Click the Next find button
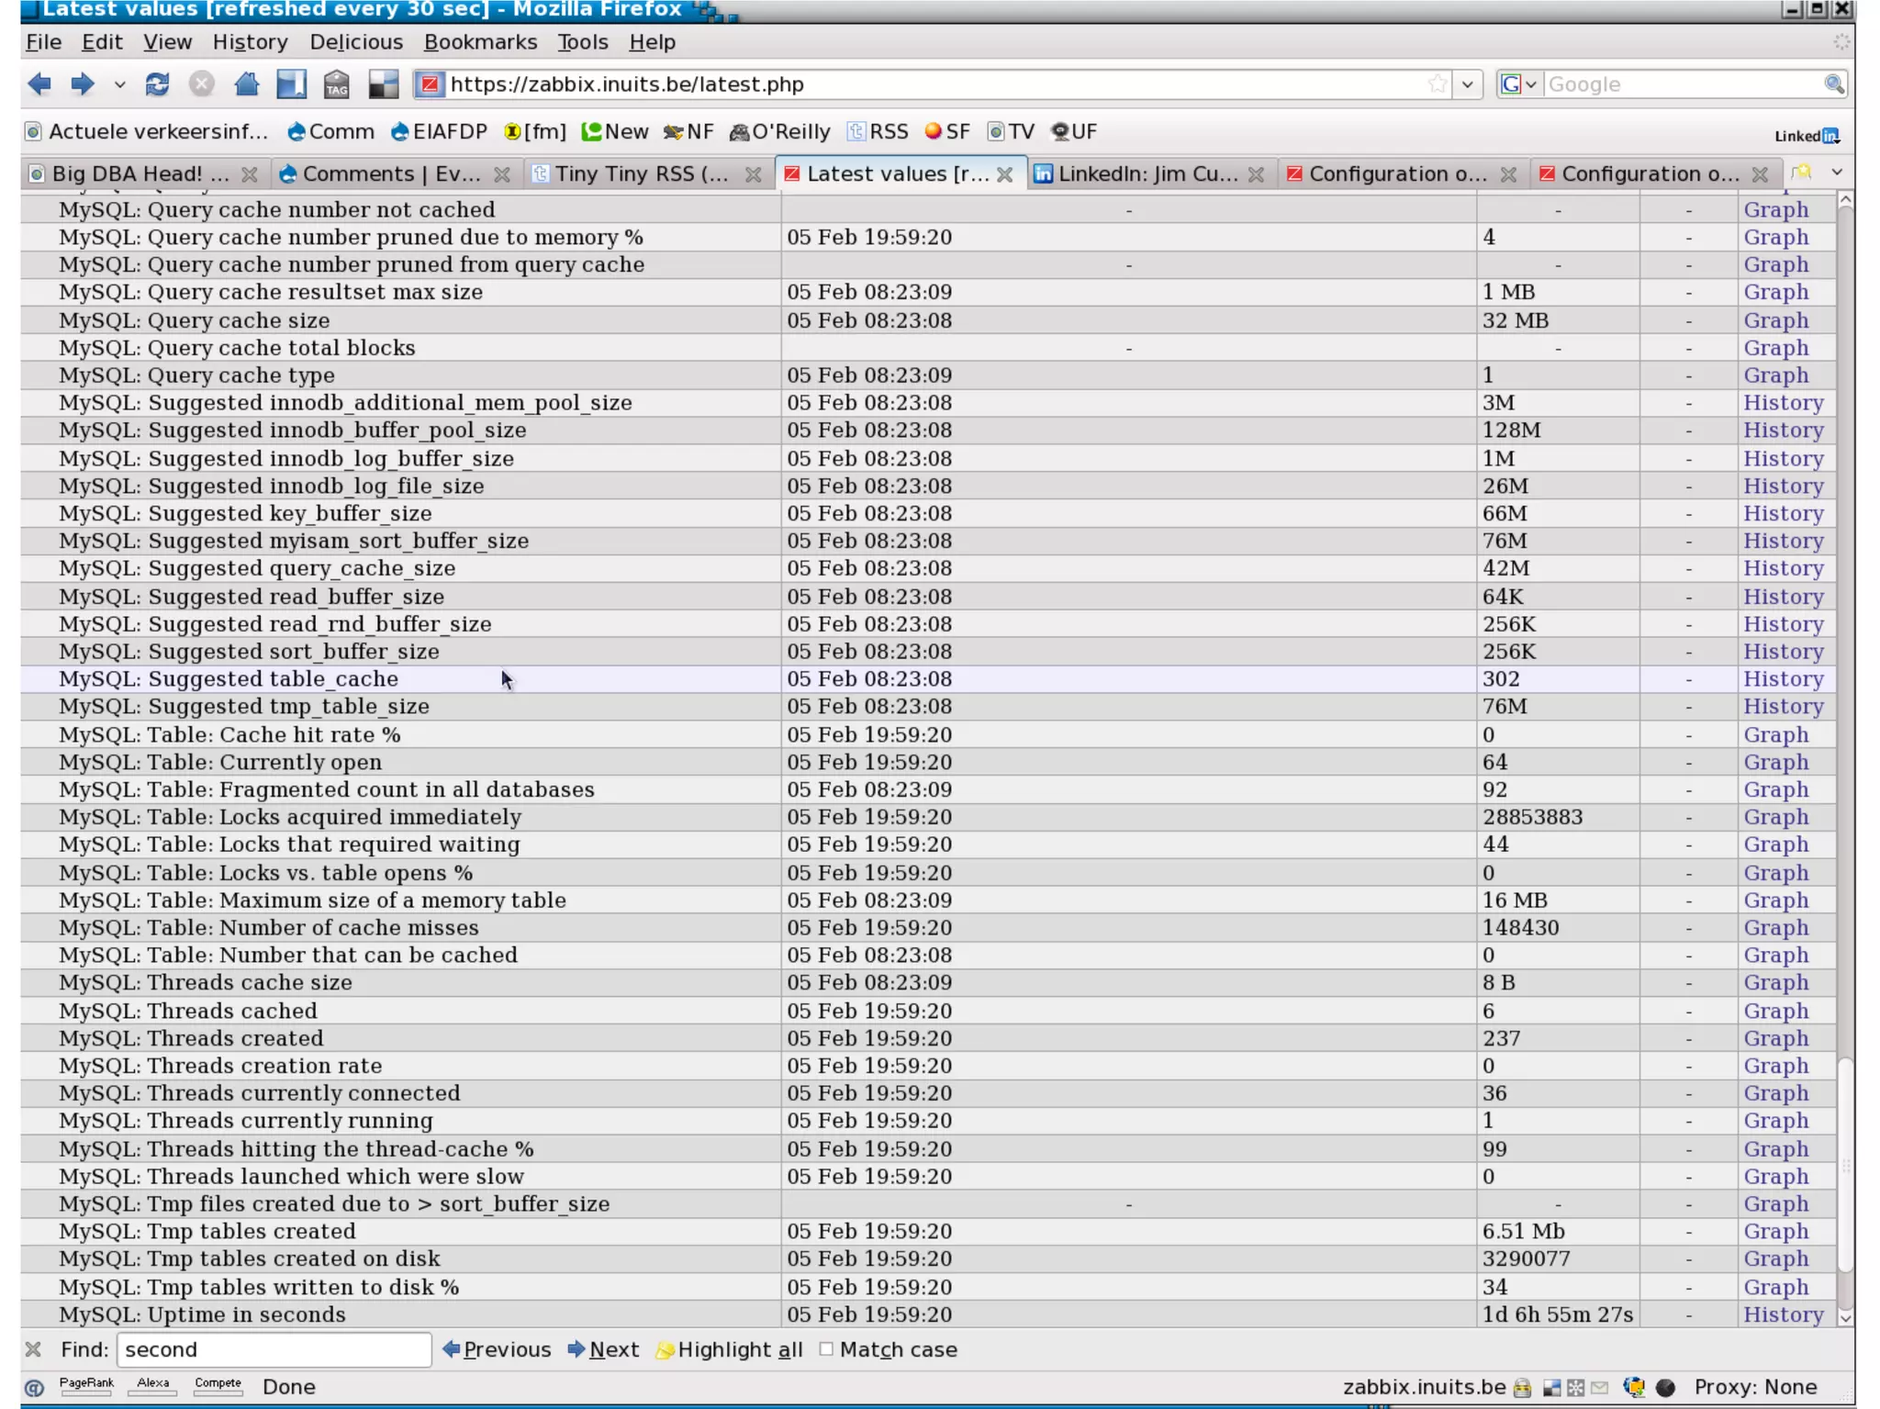 tap(603, 1349)
